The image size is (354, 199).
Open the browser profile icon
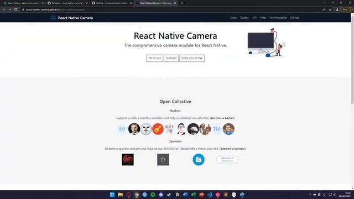pos(337,10)
